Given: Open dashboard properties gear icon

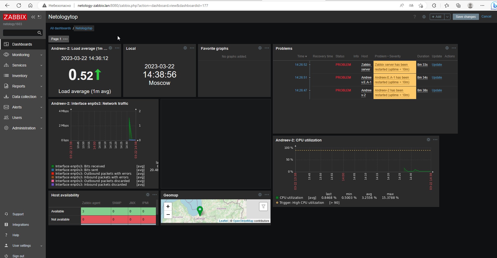Looking at the screenshot, I should pyautogui.click(x=424, y=17).
